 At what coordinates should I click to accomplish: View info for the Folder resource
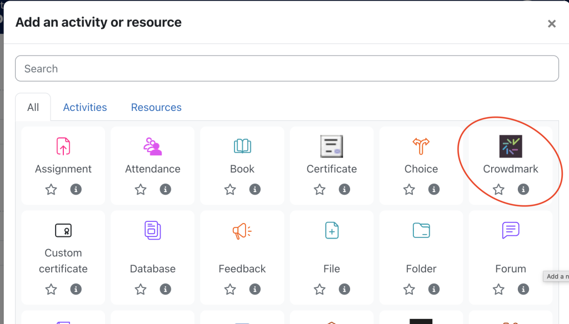(x=434, y=289)
